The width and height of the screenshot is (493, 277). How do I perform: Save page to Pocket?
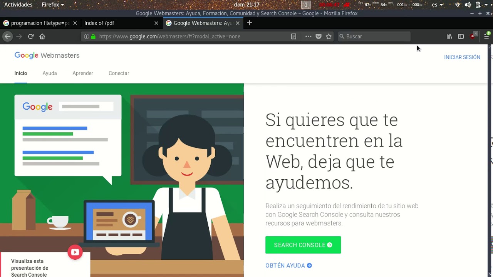click(319, 36)
